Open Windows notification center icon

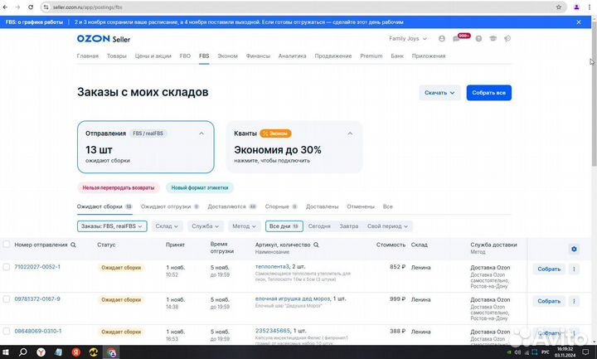[585, 352]
